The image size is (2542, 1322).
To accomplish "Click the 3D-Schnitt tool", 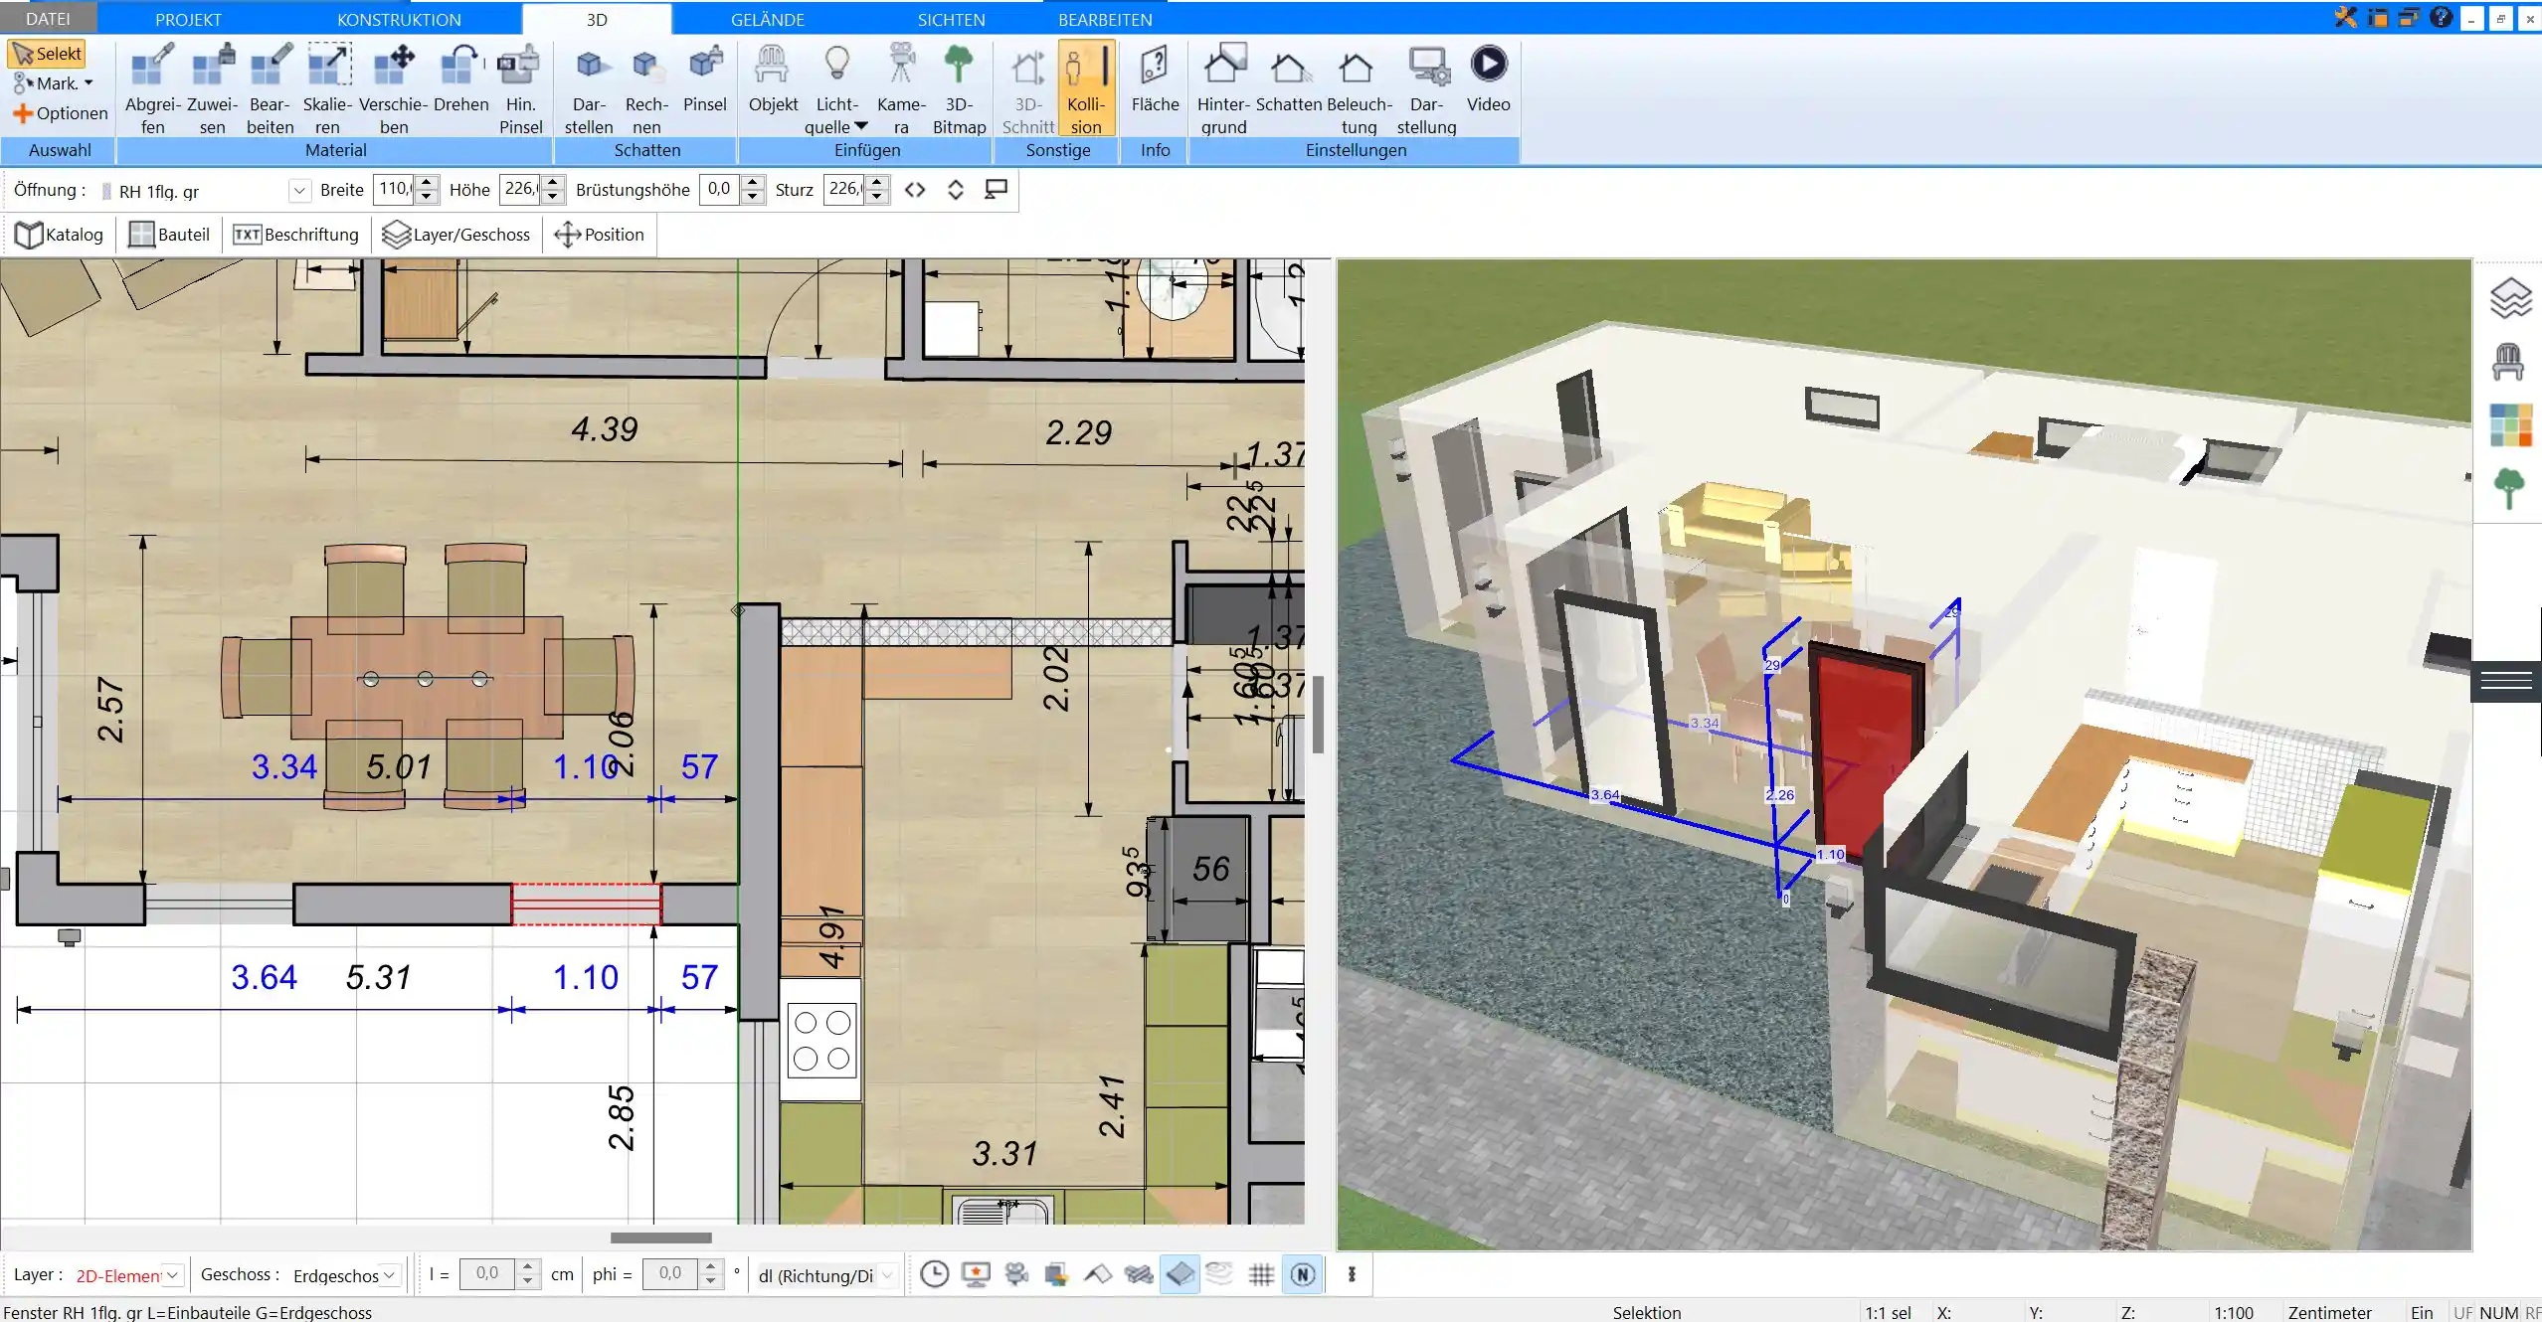I will click(x=1027, y=88).
